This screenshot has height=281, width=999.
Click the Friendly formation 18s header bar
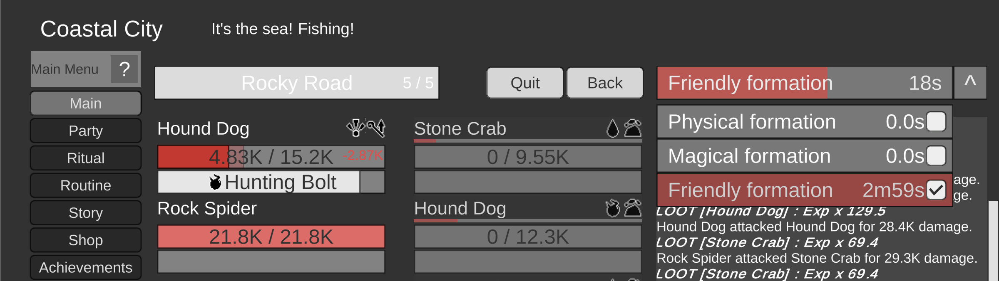point(804,83)
